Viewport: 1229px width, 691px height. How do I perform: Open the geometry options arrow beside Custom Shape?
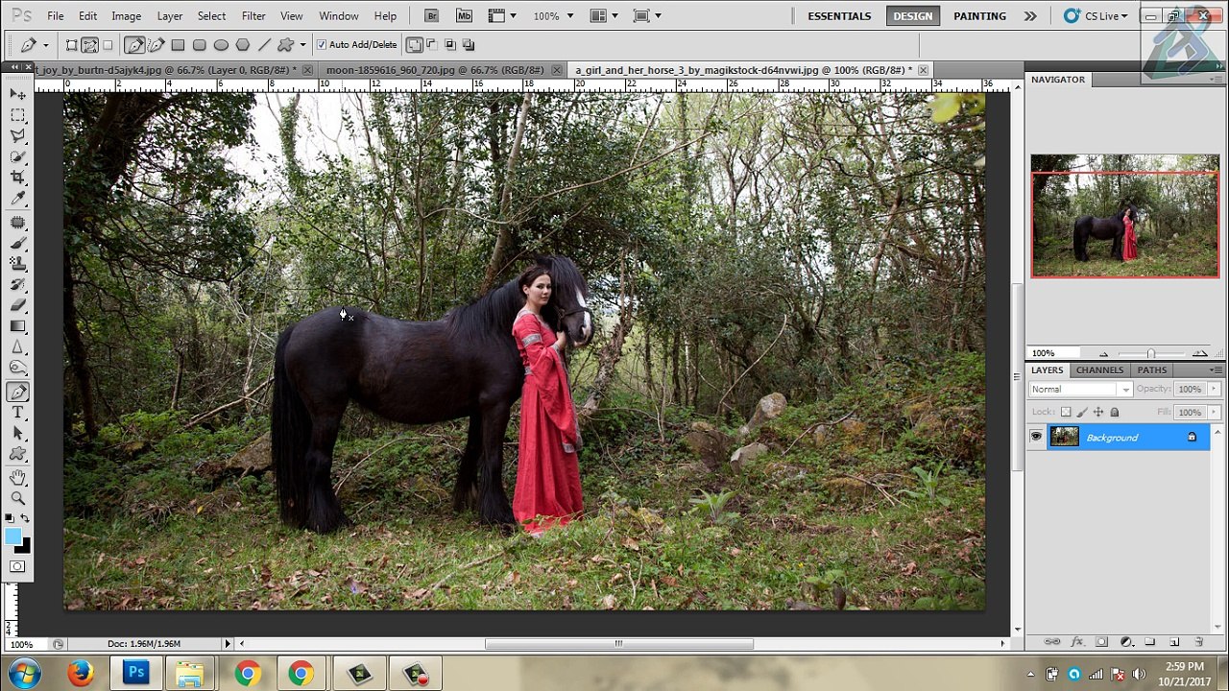click(x=302, y=45)
